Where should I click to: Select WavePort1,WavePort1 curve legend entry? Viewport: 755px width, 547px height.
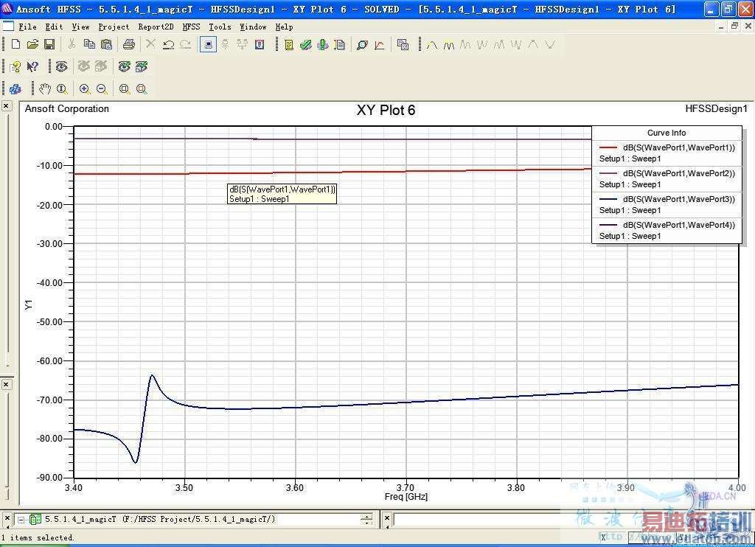coord(678,147)
